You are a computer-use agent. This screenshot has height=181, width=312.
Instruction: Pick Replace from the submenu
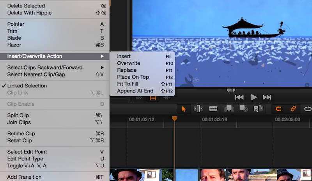142,70
